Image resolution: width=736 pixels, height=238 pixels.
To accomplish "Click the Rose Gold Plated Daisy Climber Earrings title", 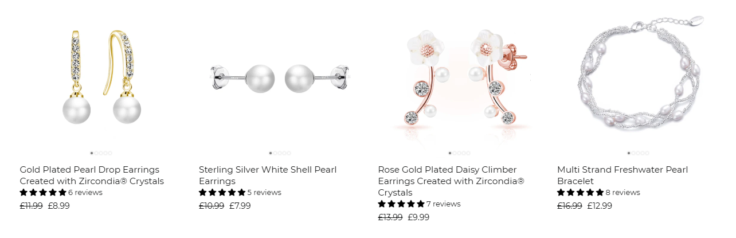I will 451,181.
